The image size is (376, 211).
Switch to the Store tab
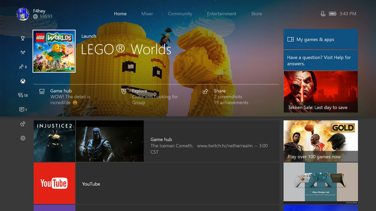[256, 14]
